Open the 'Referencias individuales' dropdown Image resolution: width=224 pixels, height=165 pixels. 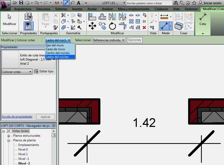109,40
